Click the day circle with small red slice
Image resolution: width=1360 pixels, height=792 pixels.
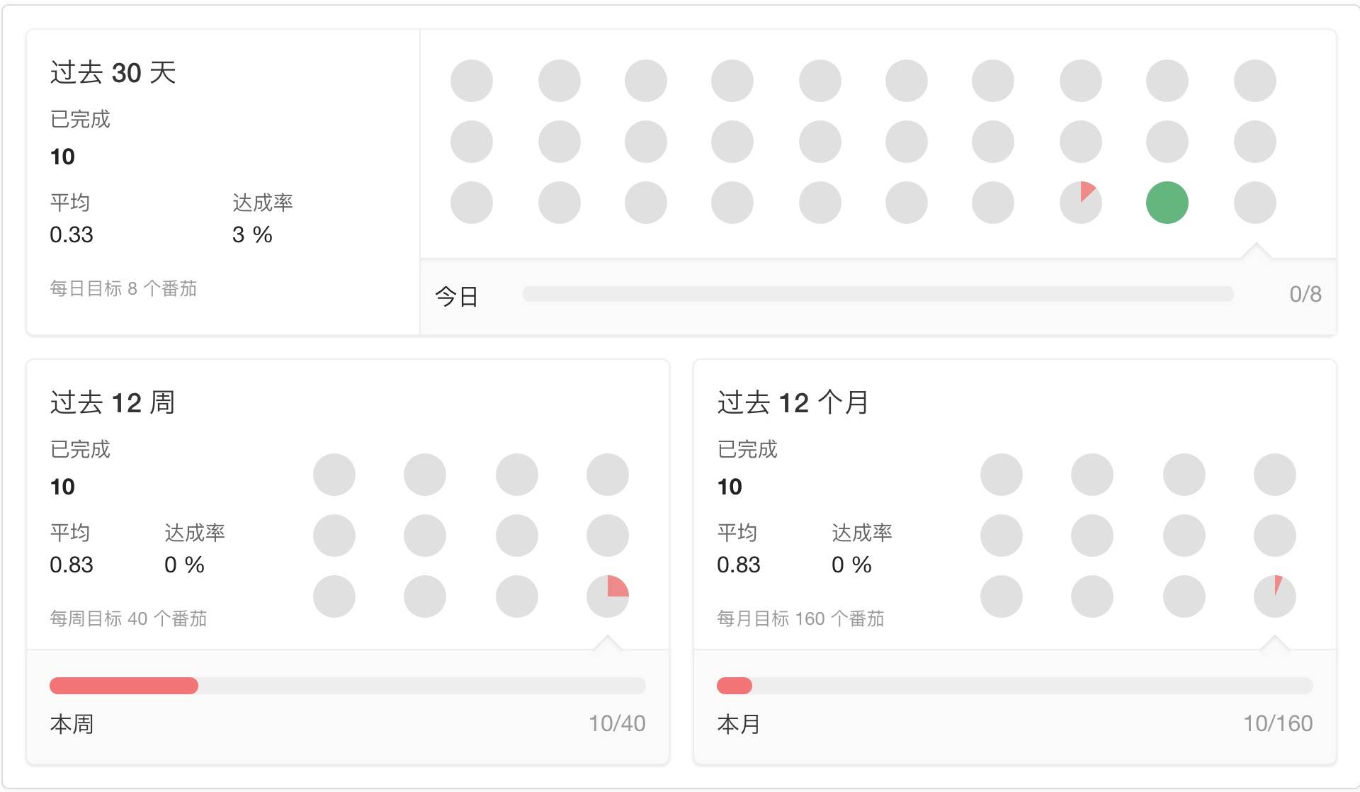pyautogui.click(x=1080, y=203)
